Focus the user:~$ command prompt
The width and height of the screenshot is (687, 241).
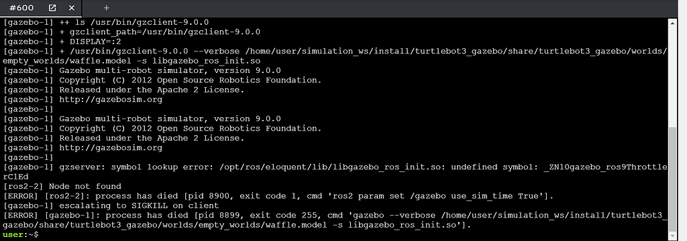click(x=21, y=235)
